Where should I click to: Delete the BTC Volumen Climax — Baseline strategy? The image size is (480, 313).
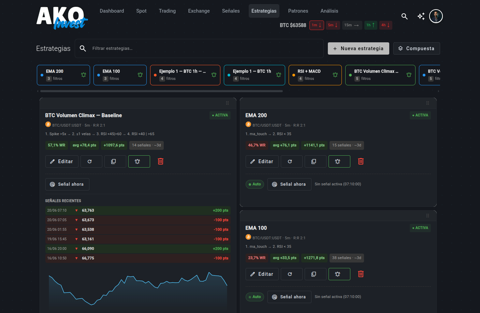[x=161, y=161]
